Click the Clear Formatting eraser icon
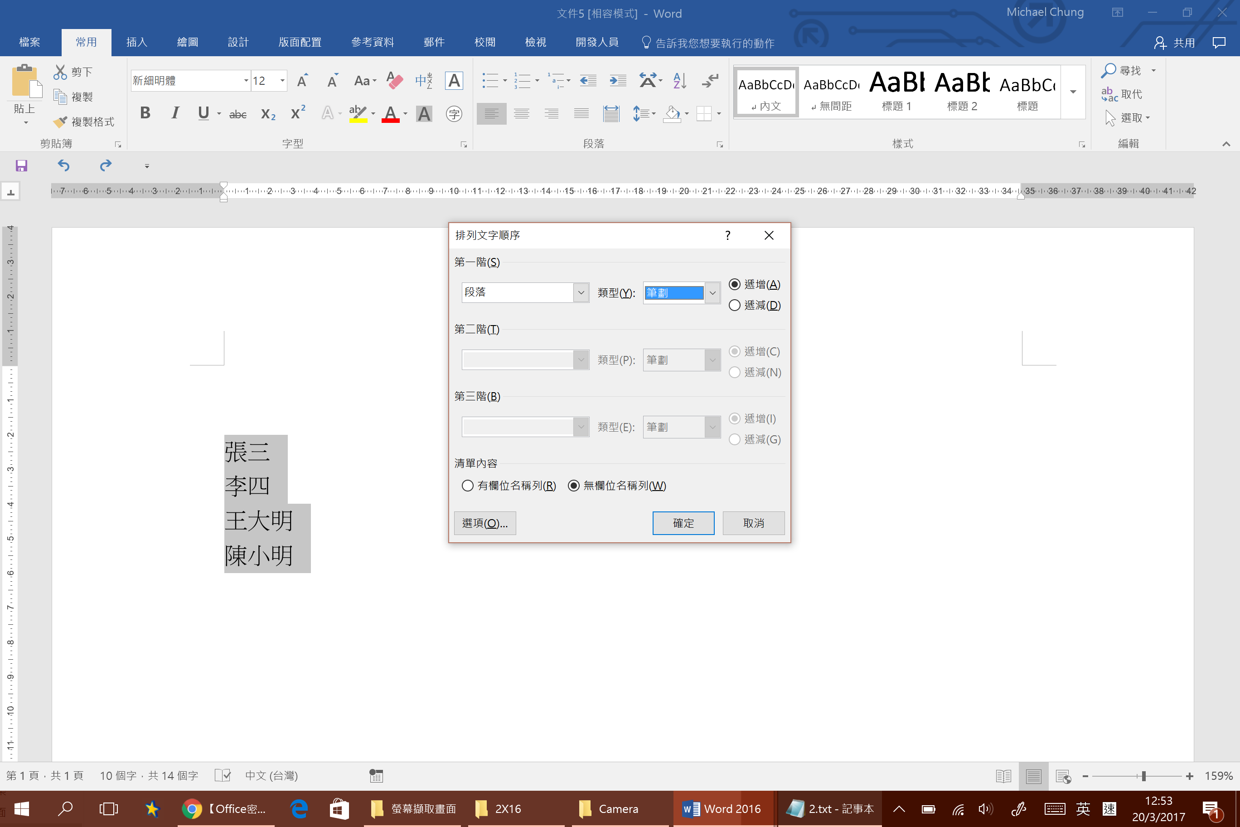This screenshot has width=1240, height=827. click(394, 81)
